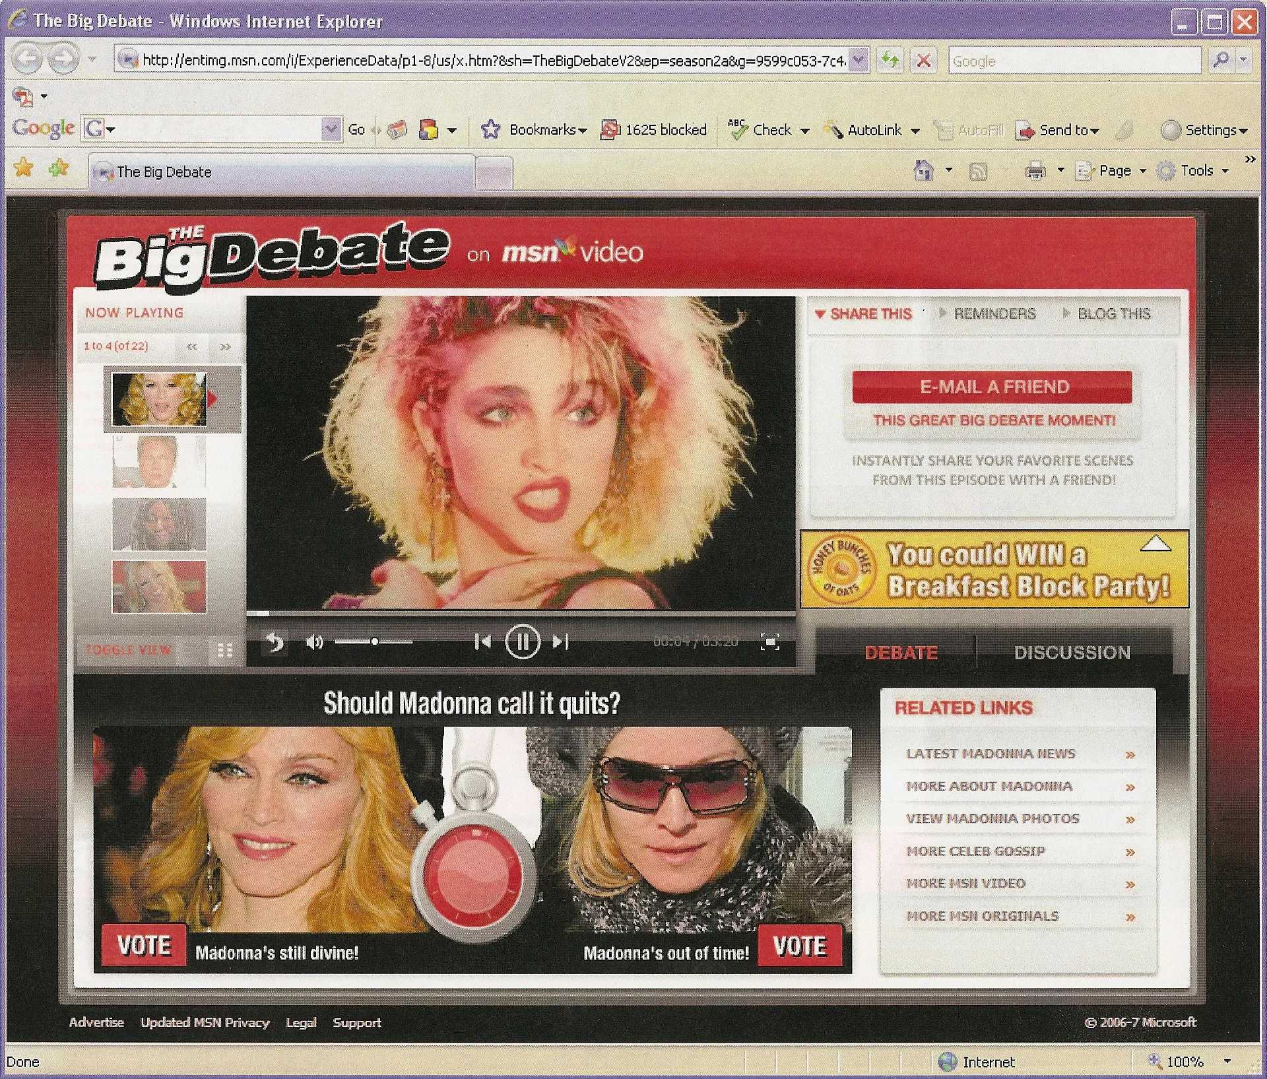Switch to the Discussion tab
The height and width of the screenshot is (1079, 1267).
click(1072, 653)
